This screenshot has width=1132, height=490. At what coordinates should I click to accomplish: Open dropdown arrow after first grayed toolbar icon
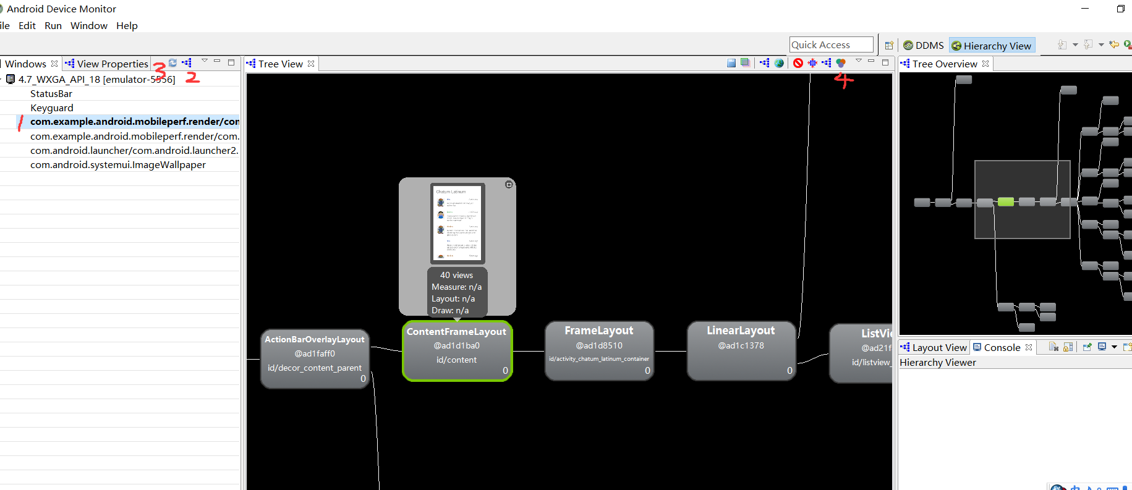(1075, 44)
